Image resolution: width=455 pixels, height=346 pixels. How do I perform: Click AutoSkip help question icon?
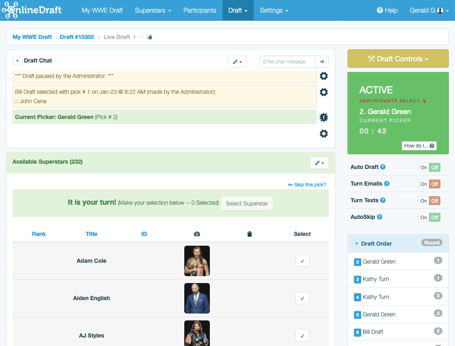(380, 217)
